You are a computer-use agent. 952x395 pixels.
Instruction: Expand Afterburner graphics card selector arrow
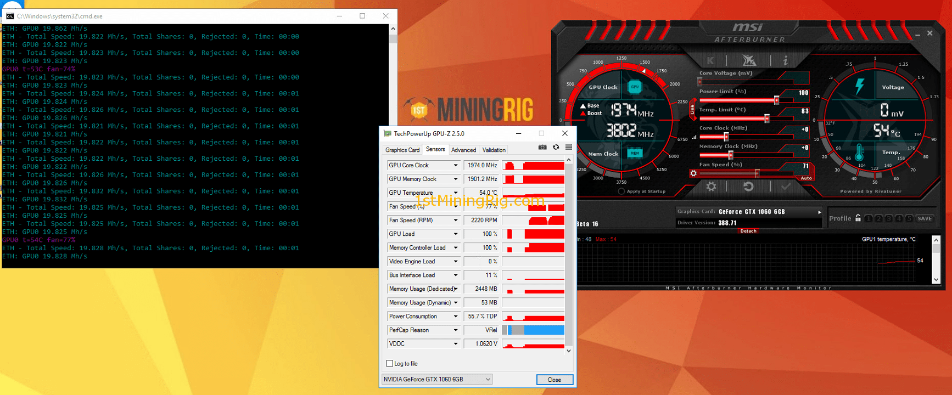pyautogui.click(x=820, y=212)
